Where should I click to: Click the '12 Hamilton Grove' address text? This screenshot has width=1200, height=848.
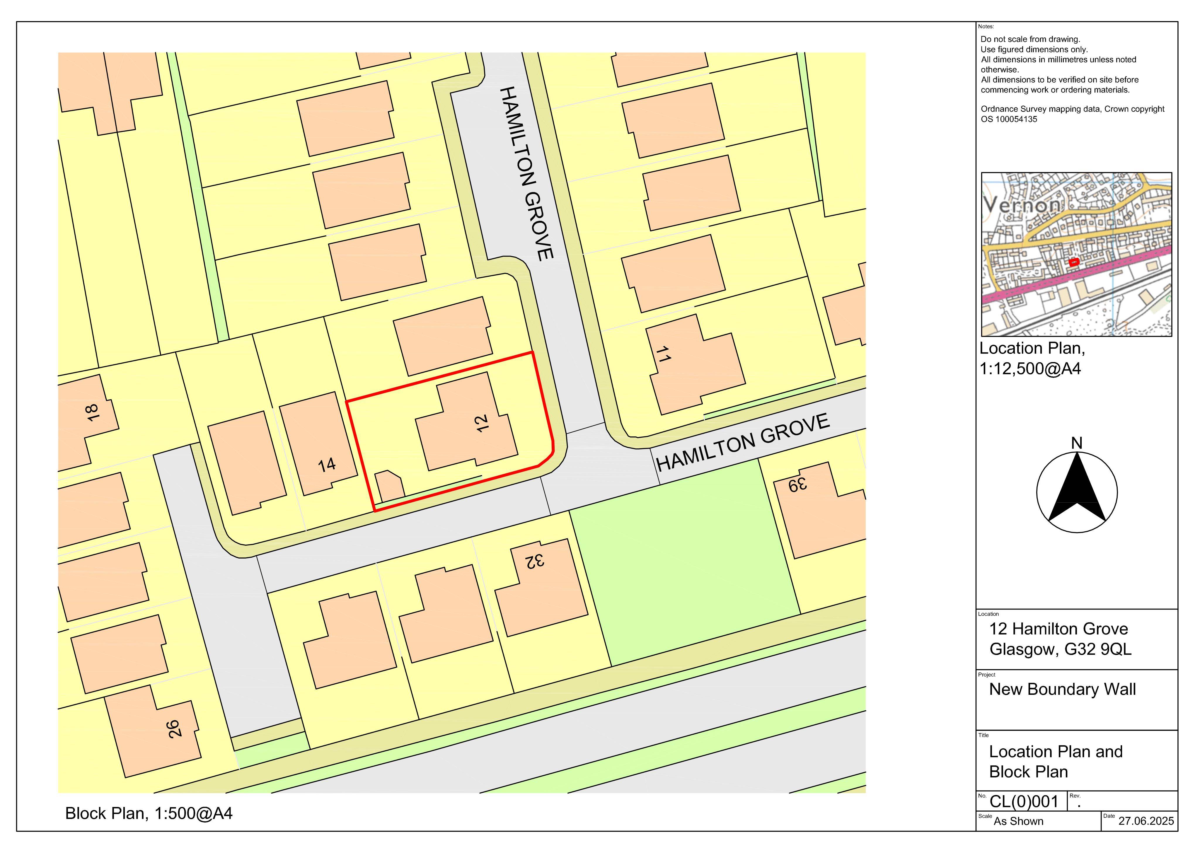(1058, 629)
